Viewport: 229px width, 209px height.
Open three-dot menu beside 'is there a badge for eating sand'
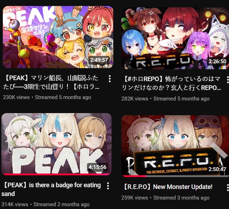pyautogui.click(x=108, y=186)
